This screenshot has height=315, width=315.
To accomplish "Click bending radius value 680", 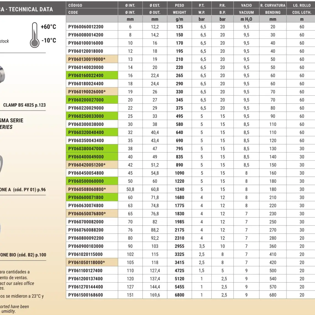I will [273, 295].
